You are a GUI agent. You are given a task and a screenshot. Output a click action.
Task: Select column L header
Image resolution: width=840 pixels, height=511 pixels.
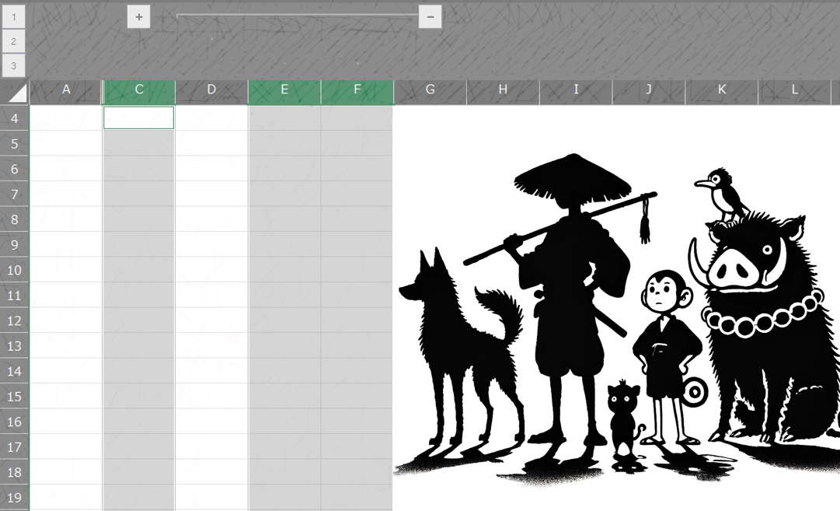pyautogui.click(x=794, y=89)
